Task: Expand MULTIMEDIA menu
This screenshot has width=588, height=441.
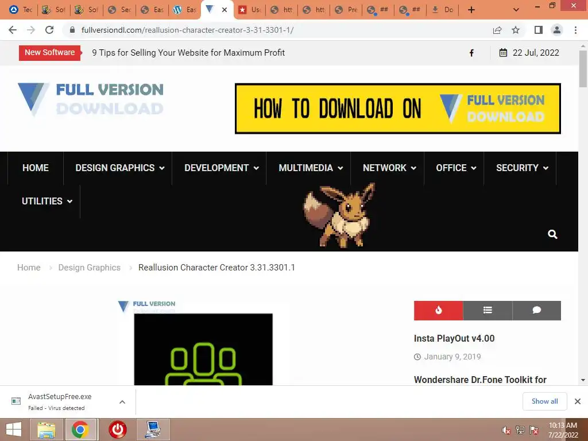Action: coord(311,168)
